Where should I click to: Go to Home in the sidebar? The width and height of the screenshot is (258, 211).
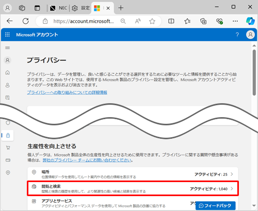(x=7, y=73)
